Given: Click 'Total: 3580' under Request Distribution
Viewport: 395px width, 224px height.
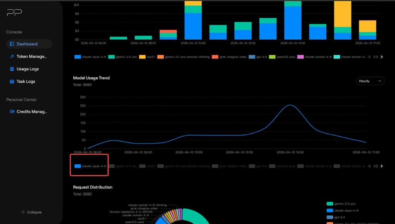Looking at the screenshot, I should click(x=83, y=194).
